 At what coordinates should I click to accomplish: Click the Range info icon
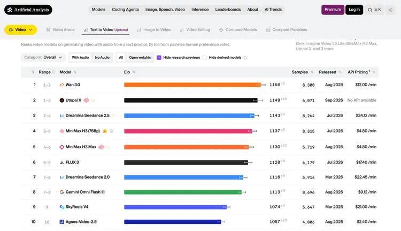tap(53, 72)
